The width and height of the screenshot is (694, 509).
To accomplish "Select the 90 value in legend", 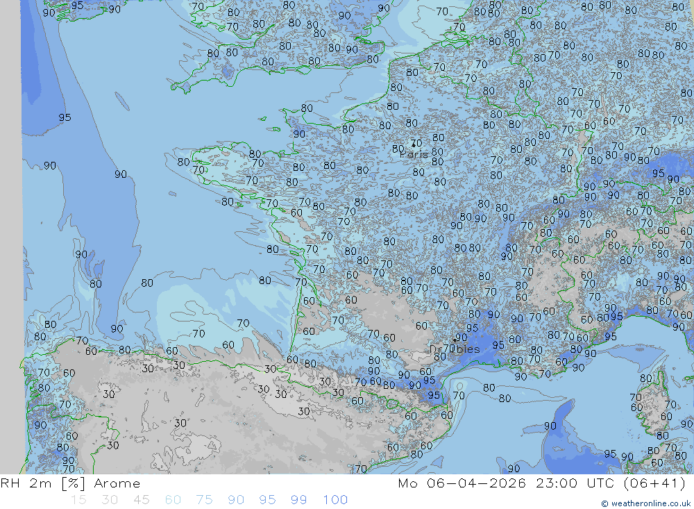I will pos(236,500).
